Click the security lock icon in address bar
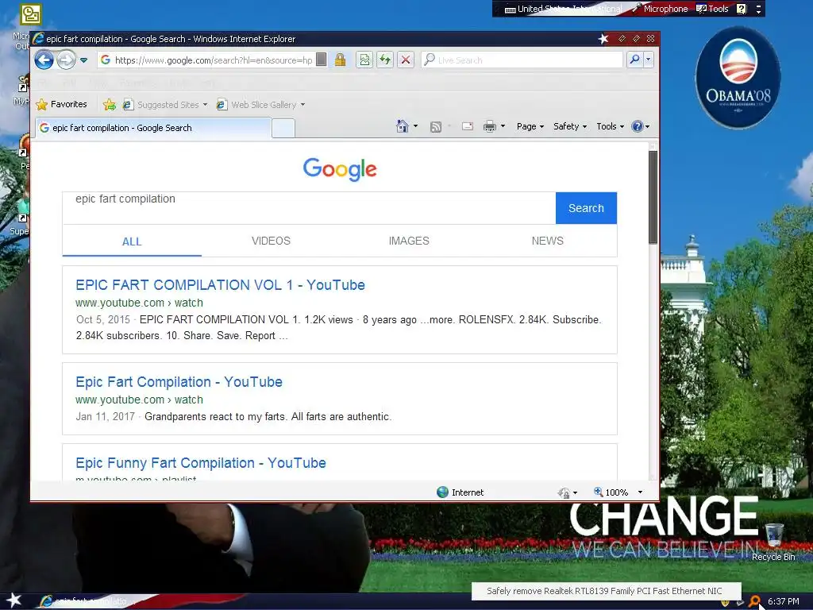This screenshot has width=813, height=610. [340, 60]
